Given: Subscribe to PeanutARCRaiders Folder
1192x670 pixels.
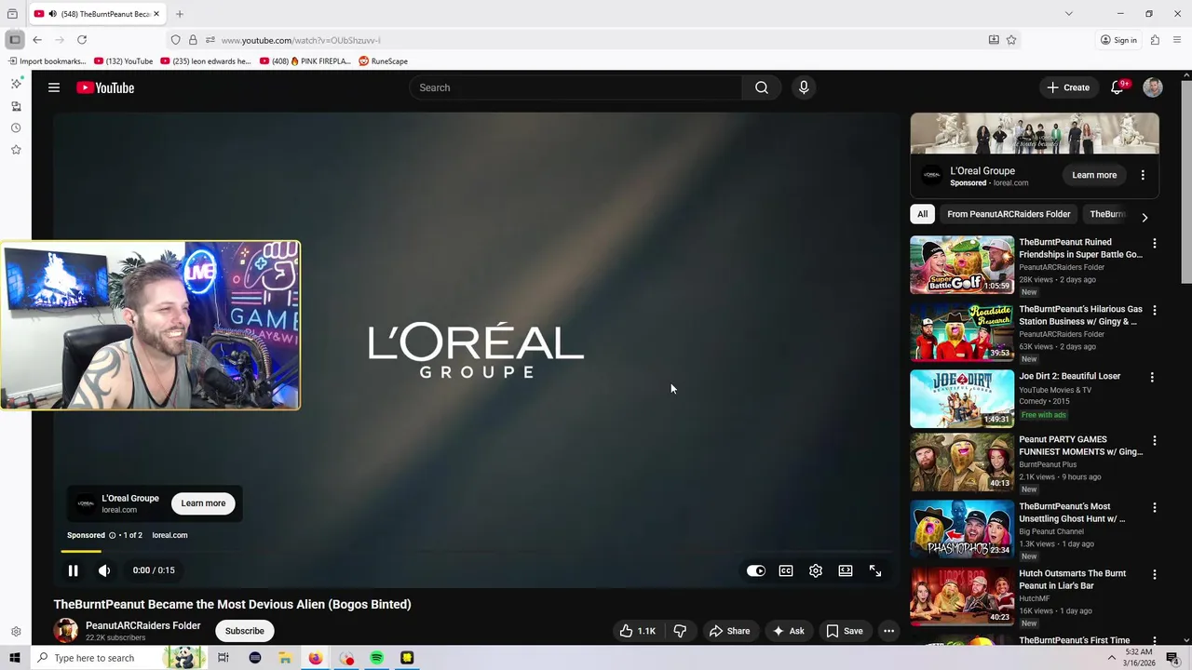Looking at the screenshot, I should point(245,631).
